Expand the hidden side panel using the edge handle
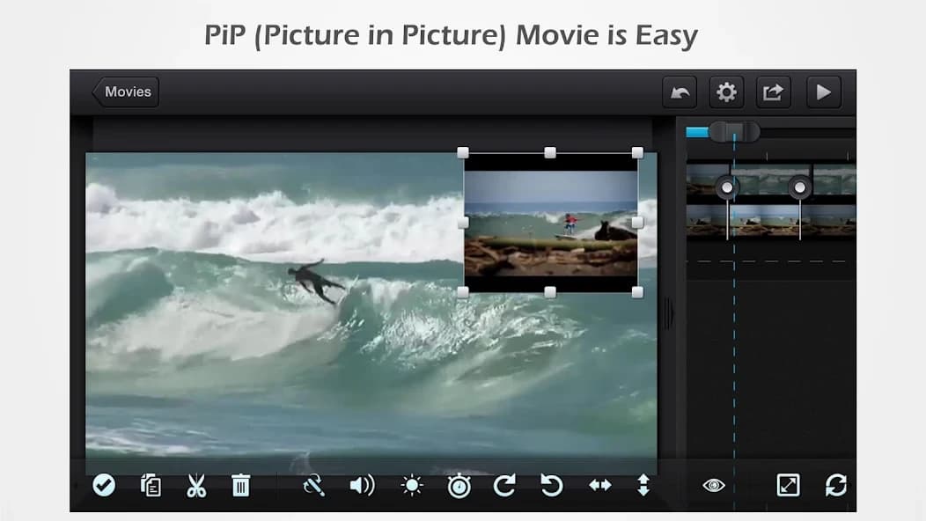 click(666, 312)
